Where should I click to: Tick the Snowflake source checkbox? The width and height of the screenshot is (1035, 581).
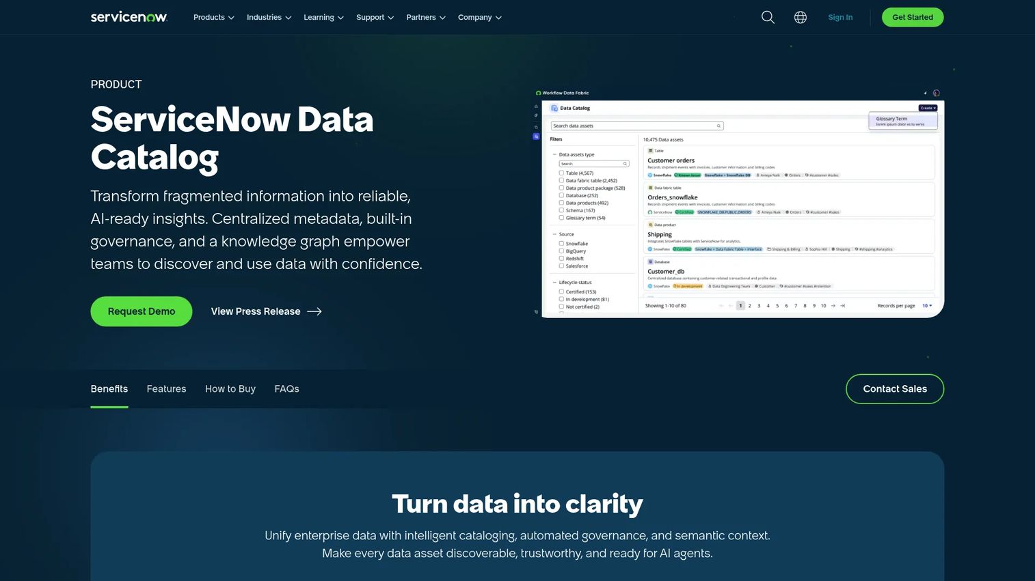point(561,244)
